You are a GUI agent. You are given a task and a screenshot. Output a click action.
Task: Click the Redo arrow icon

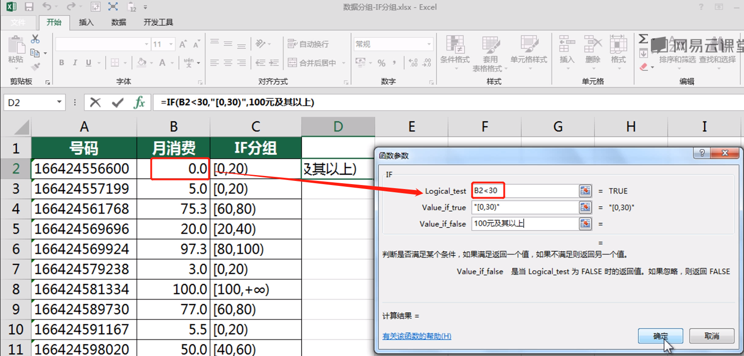[71, 7]
